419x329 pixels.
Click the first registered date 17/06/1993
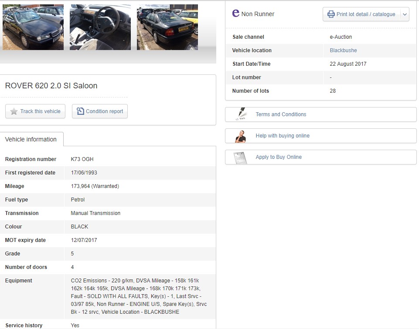[x=84, y=172]
